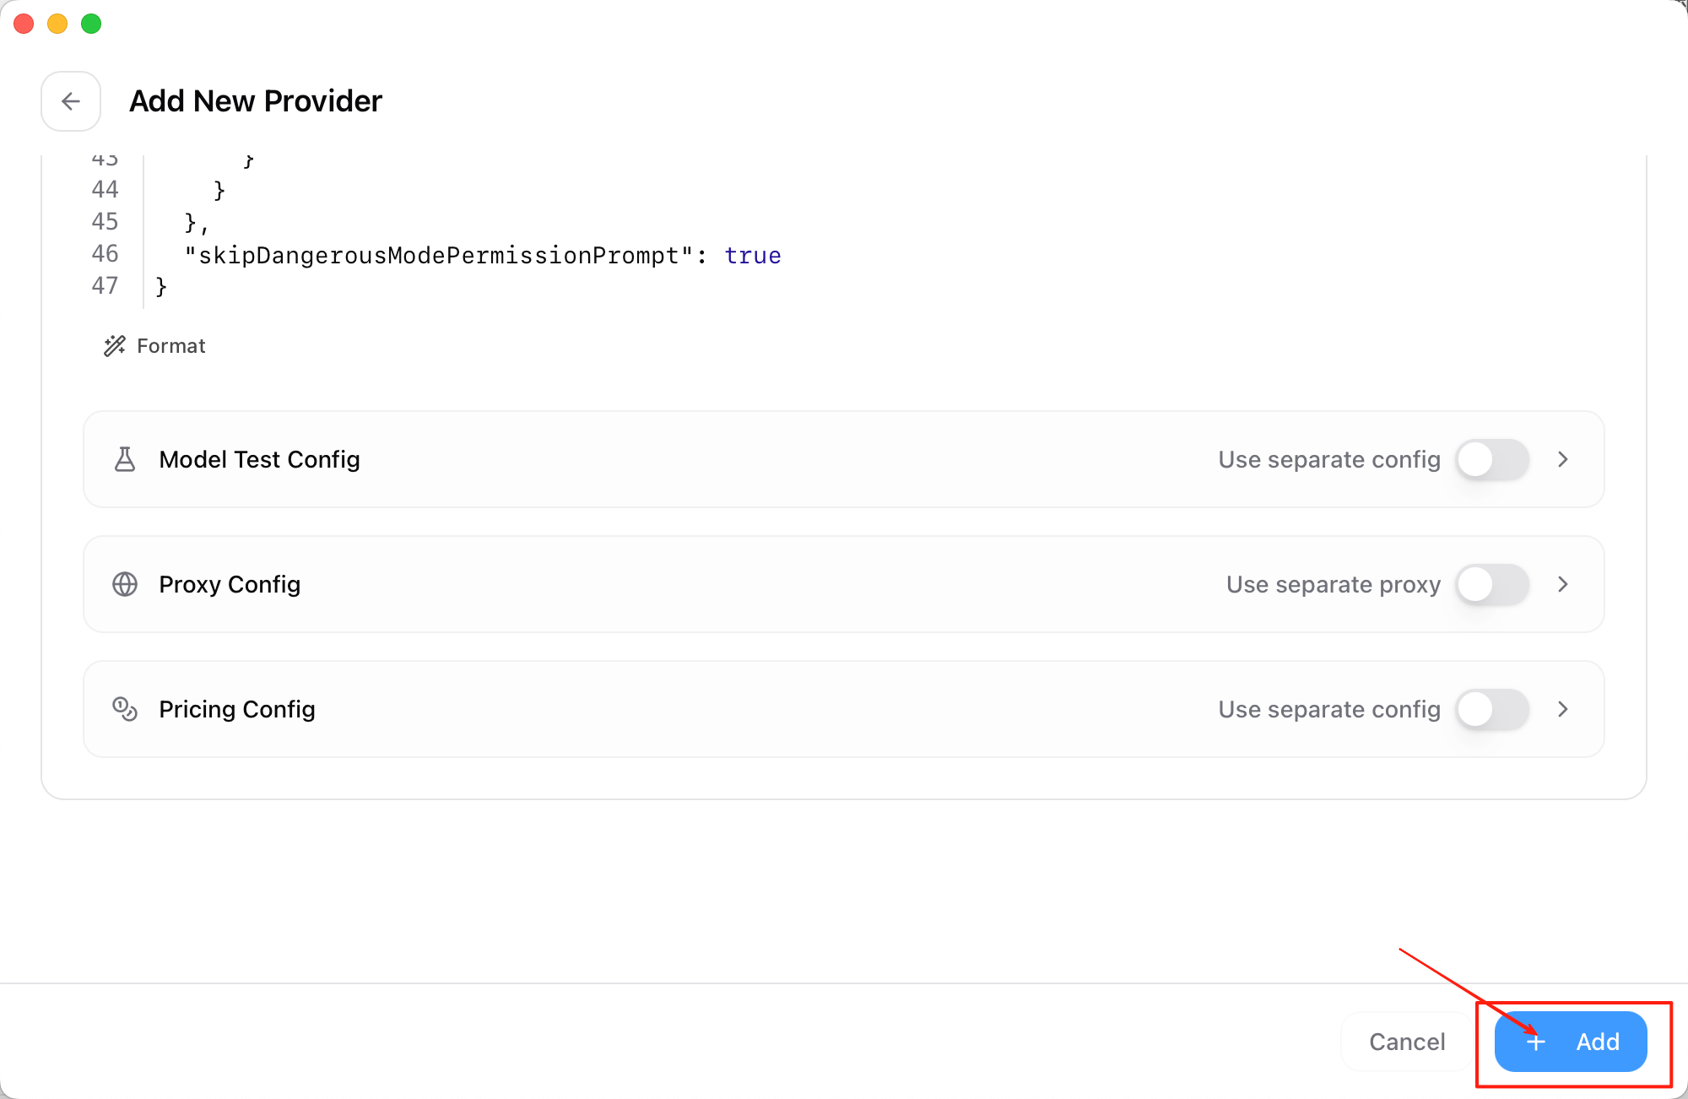Screen dimensions: 1688x1099
Task: Click the back arrow button
Action: point(71,101)
